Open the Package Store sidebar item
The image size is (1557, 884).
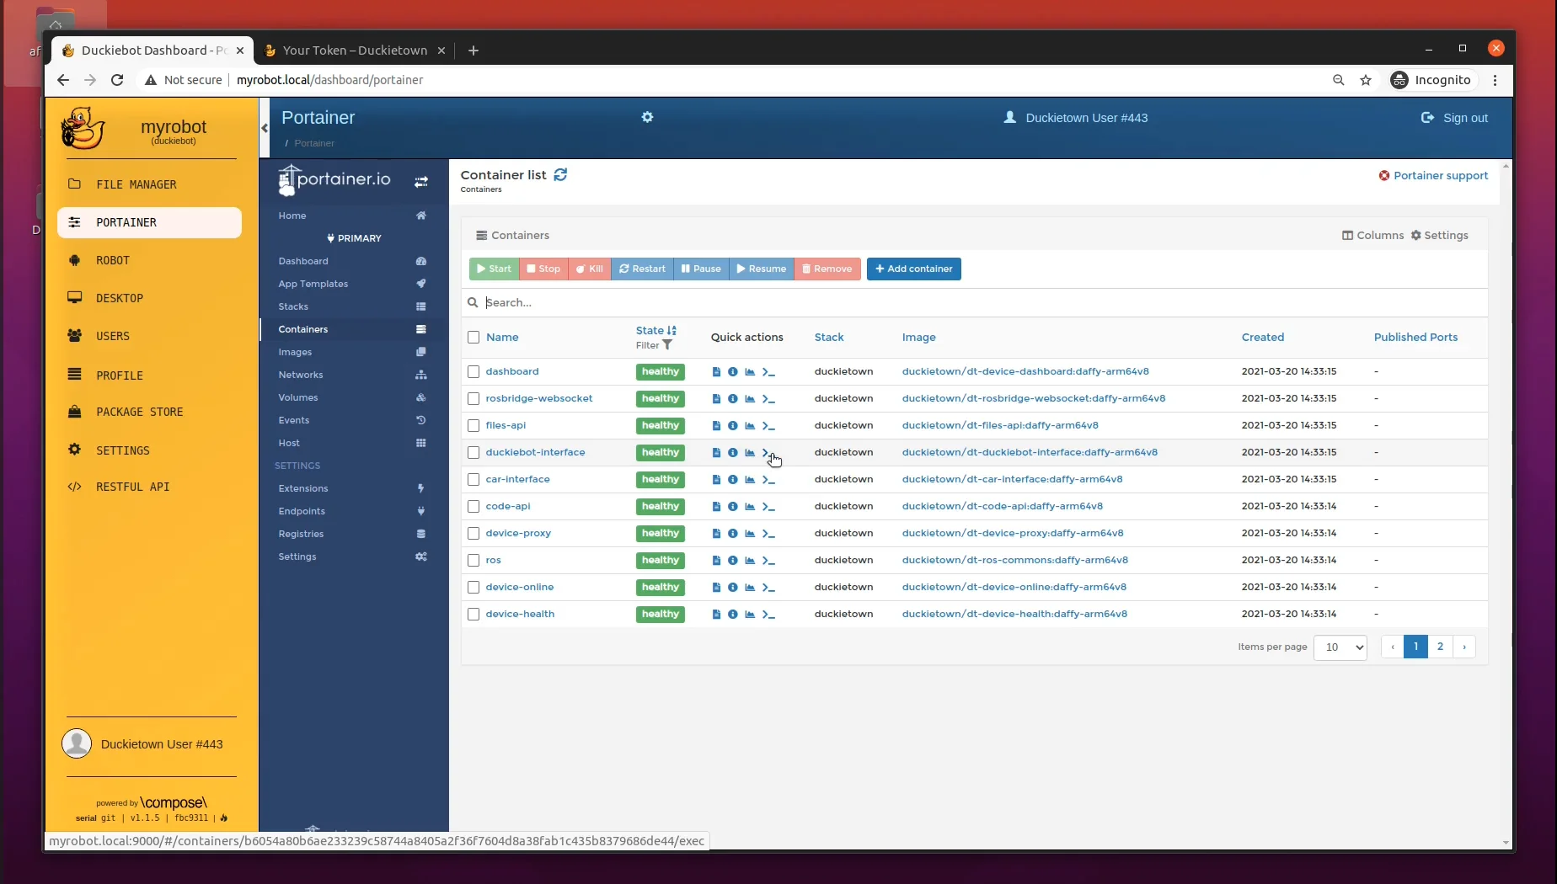click(140, 412)
